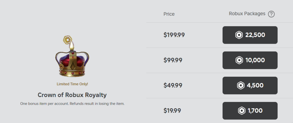Image resolution: width=293 pixels, height=123 pixels.
Task: Buy the 22,500 Robux package
Action: 250,35
